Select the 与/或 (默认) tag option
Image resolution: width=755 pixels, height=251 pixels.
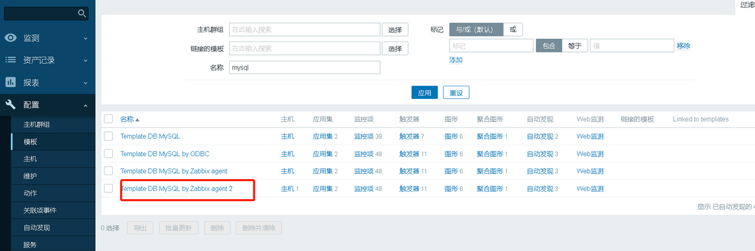(x=476, y=30)
